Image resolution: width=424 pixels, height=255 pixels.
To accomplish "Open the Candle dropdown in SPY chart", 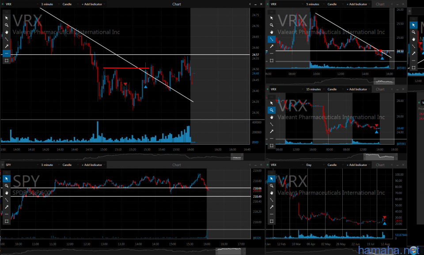I will click(x=69, y=165).
